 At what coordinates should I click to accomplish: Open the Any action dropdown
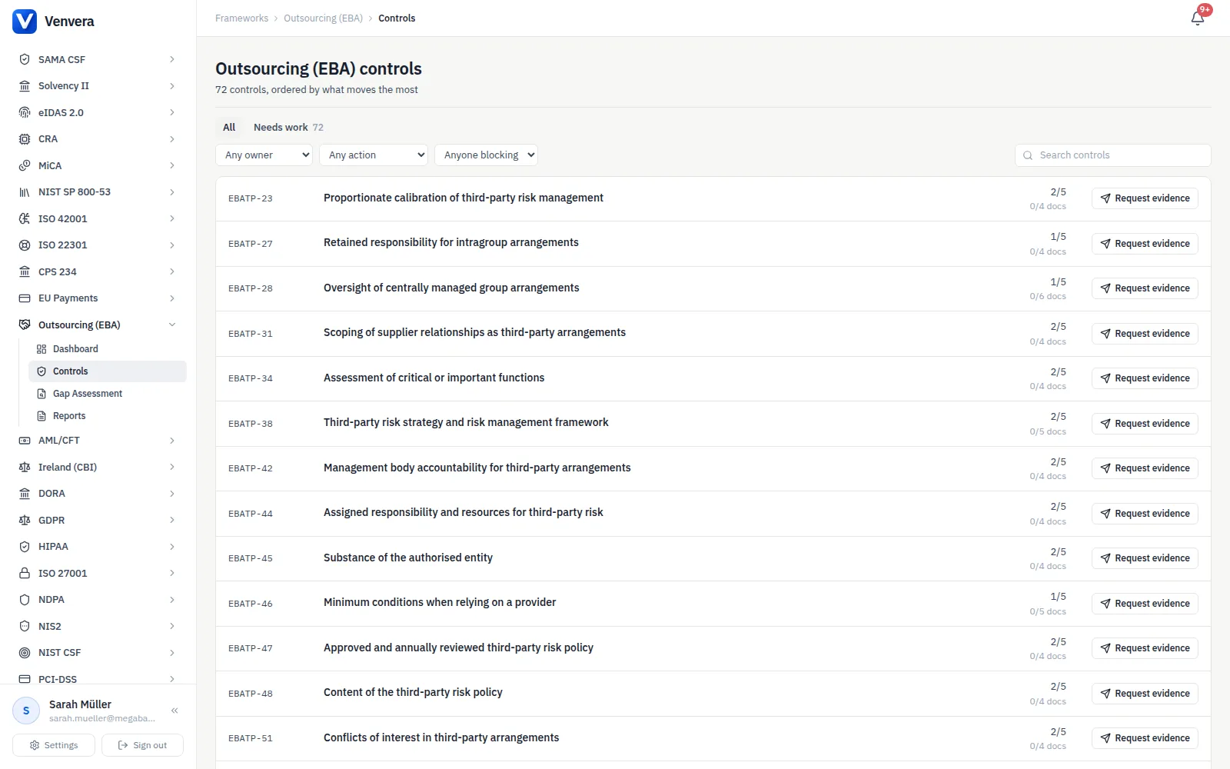pos(373,155)
